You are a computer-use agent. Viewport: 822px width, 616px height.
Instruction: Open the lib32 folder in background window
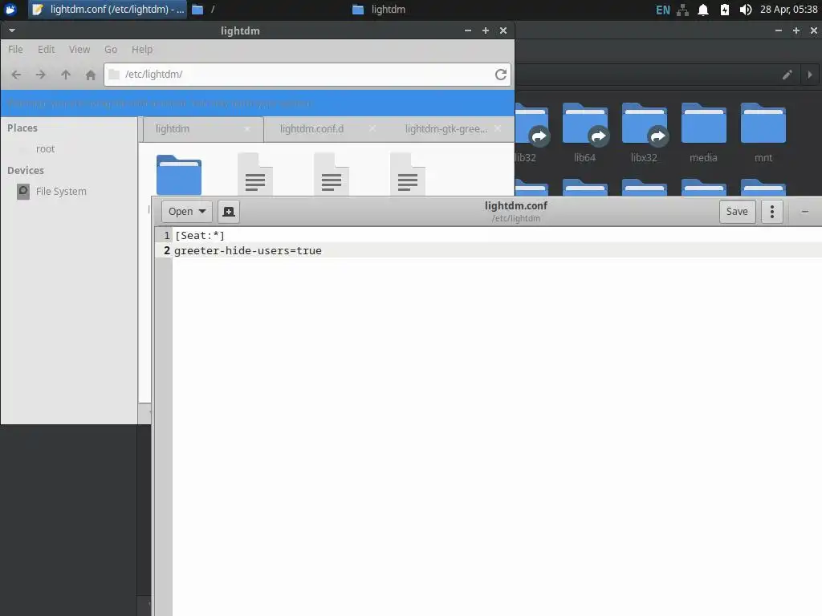pyautogui.click(x=531, y=134)
